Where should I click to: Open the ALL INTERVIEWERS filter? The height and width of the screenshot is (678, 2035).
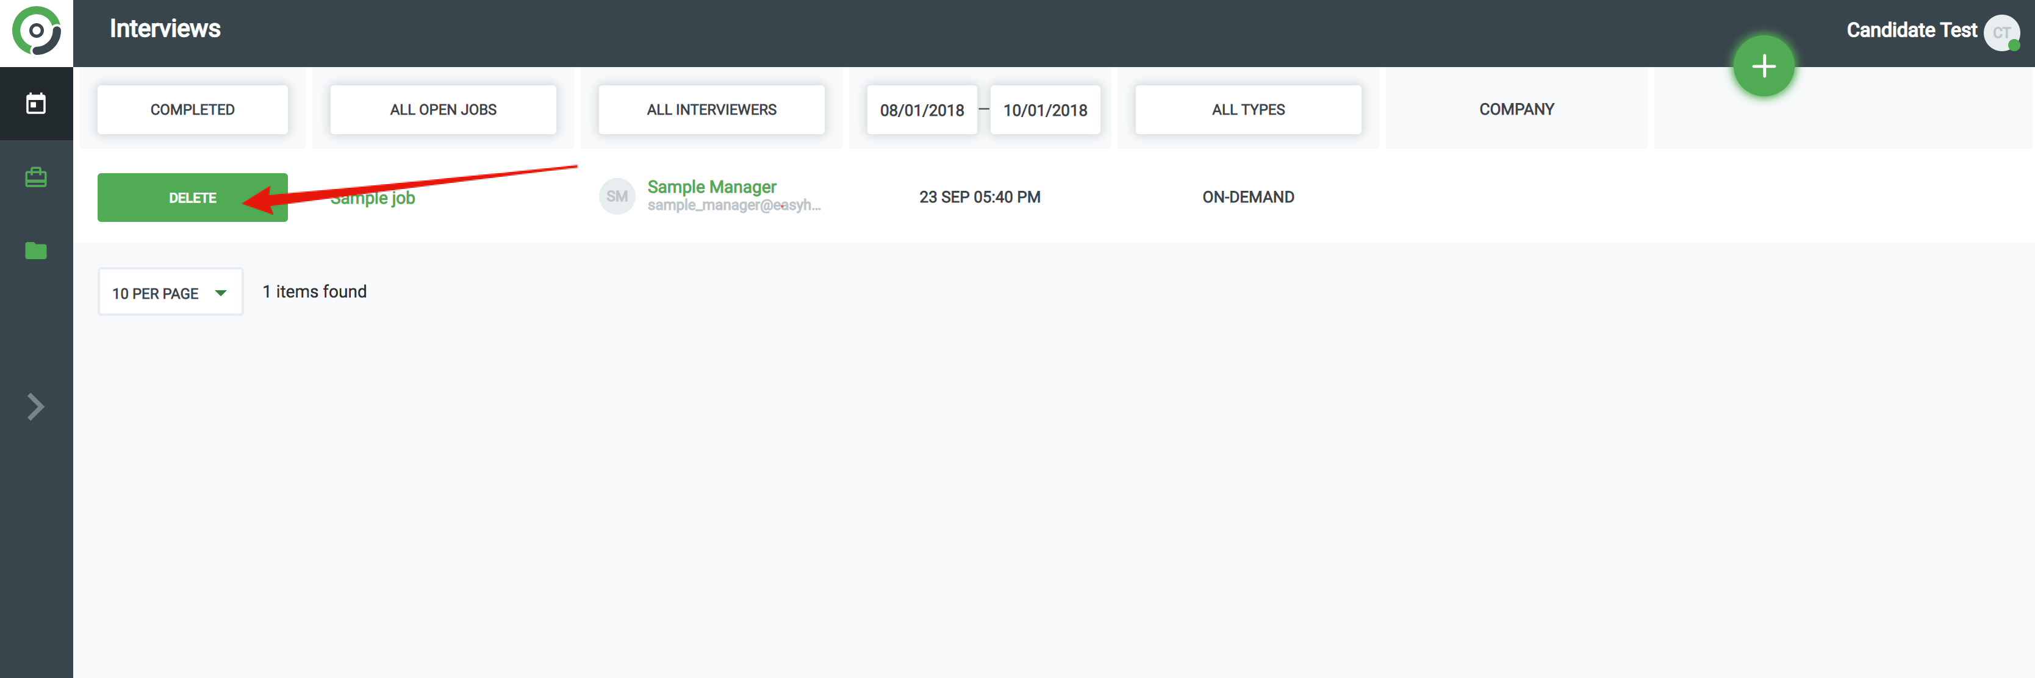pyautogui.click(x=711, y=110)
